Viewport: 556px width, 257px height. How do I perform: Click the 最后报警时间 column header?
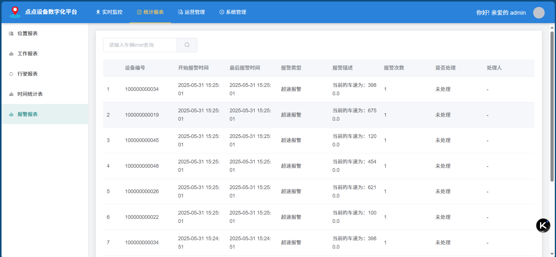(245, 68)
